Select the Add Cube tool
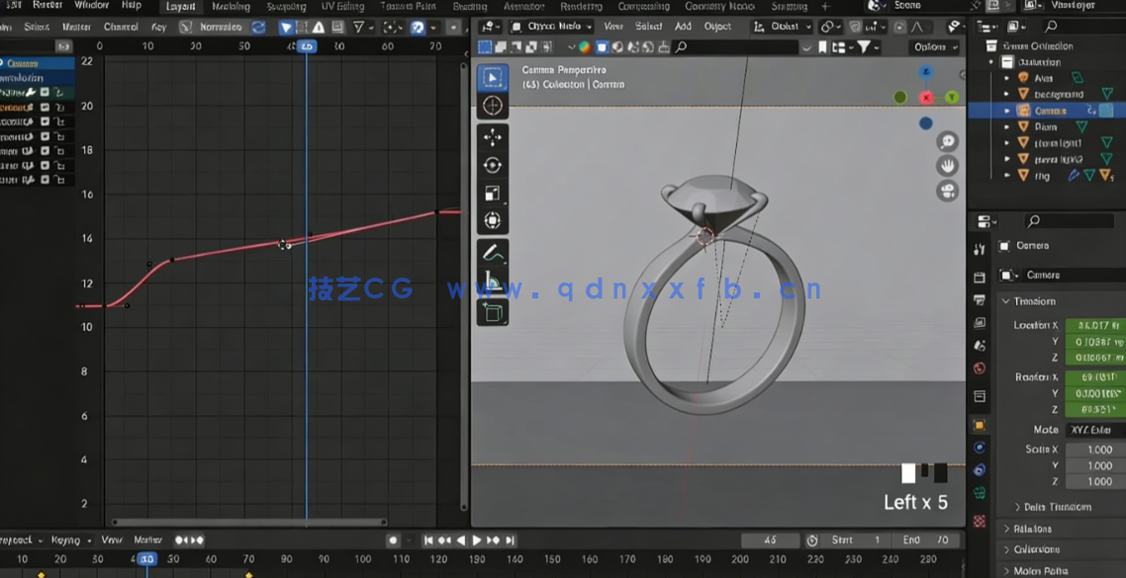Viewport: 1126px width, 578px height. click(x=492, y=312)
